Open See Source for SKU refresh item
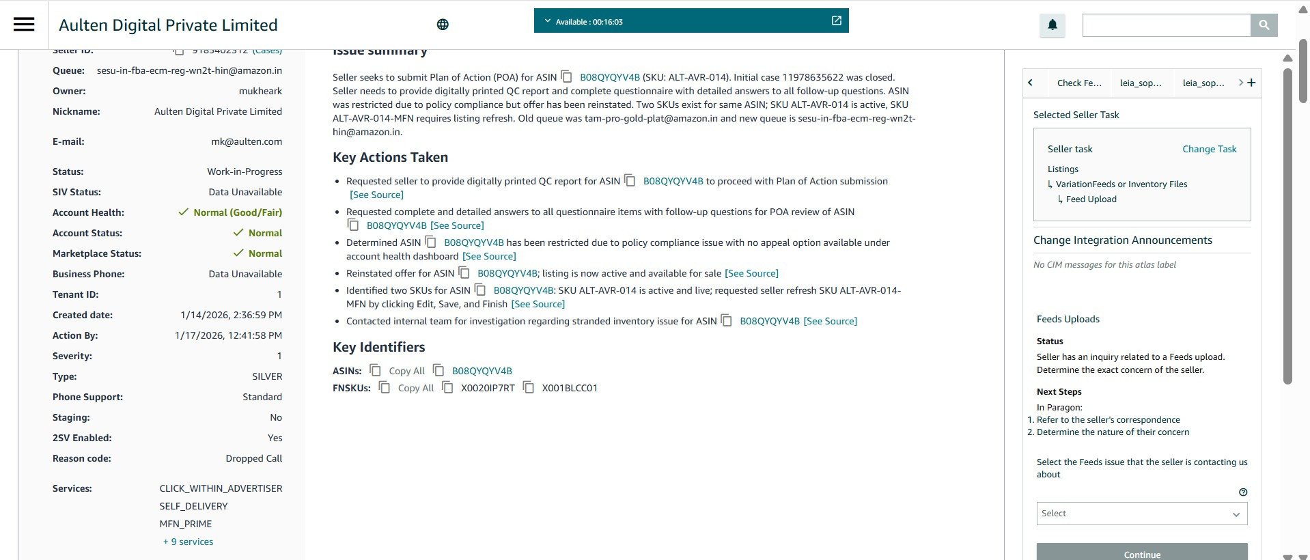This screenshot has width=1310, height=560. 538,304
